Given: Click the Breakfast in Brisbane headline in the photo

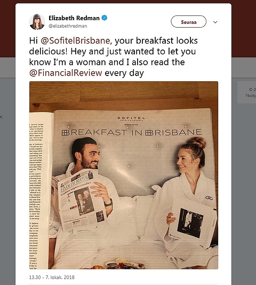Looking at the screenshot, I should pos(132,132).
